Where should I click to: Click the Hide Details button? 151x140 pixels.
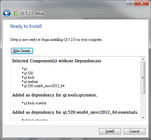pos(22,51)
